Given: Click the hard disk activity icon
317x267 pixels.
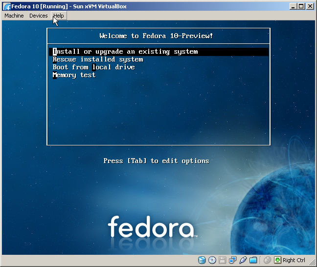Looking at the screenshot, I should tap(202, 260).
